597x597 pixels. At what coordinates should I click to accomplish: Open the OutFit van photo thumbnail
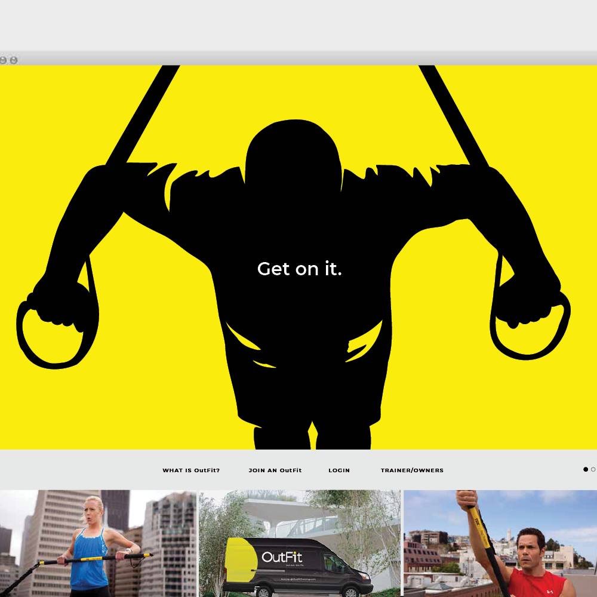point(300,543)
